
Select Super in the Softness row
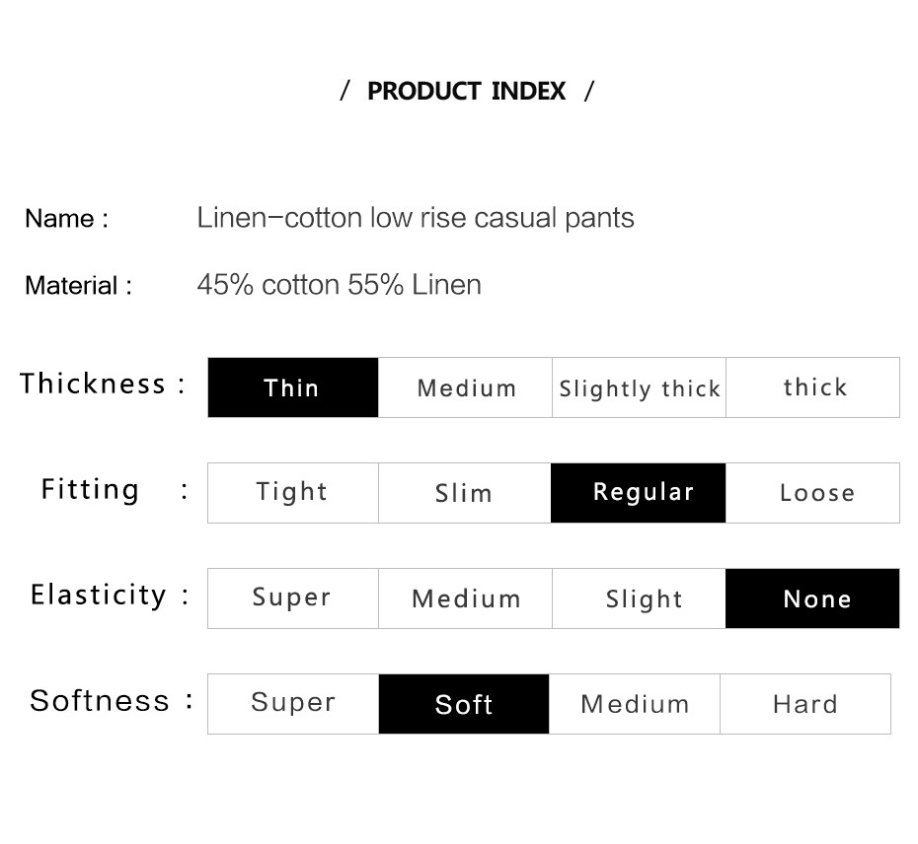[293, 704]
